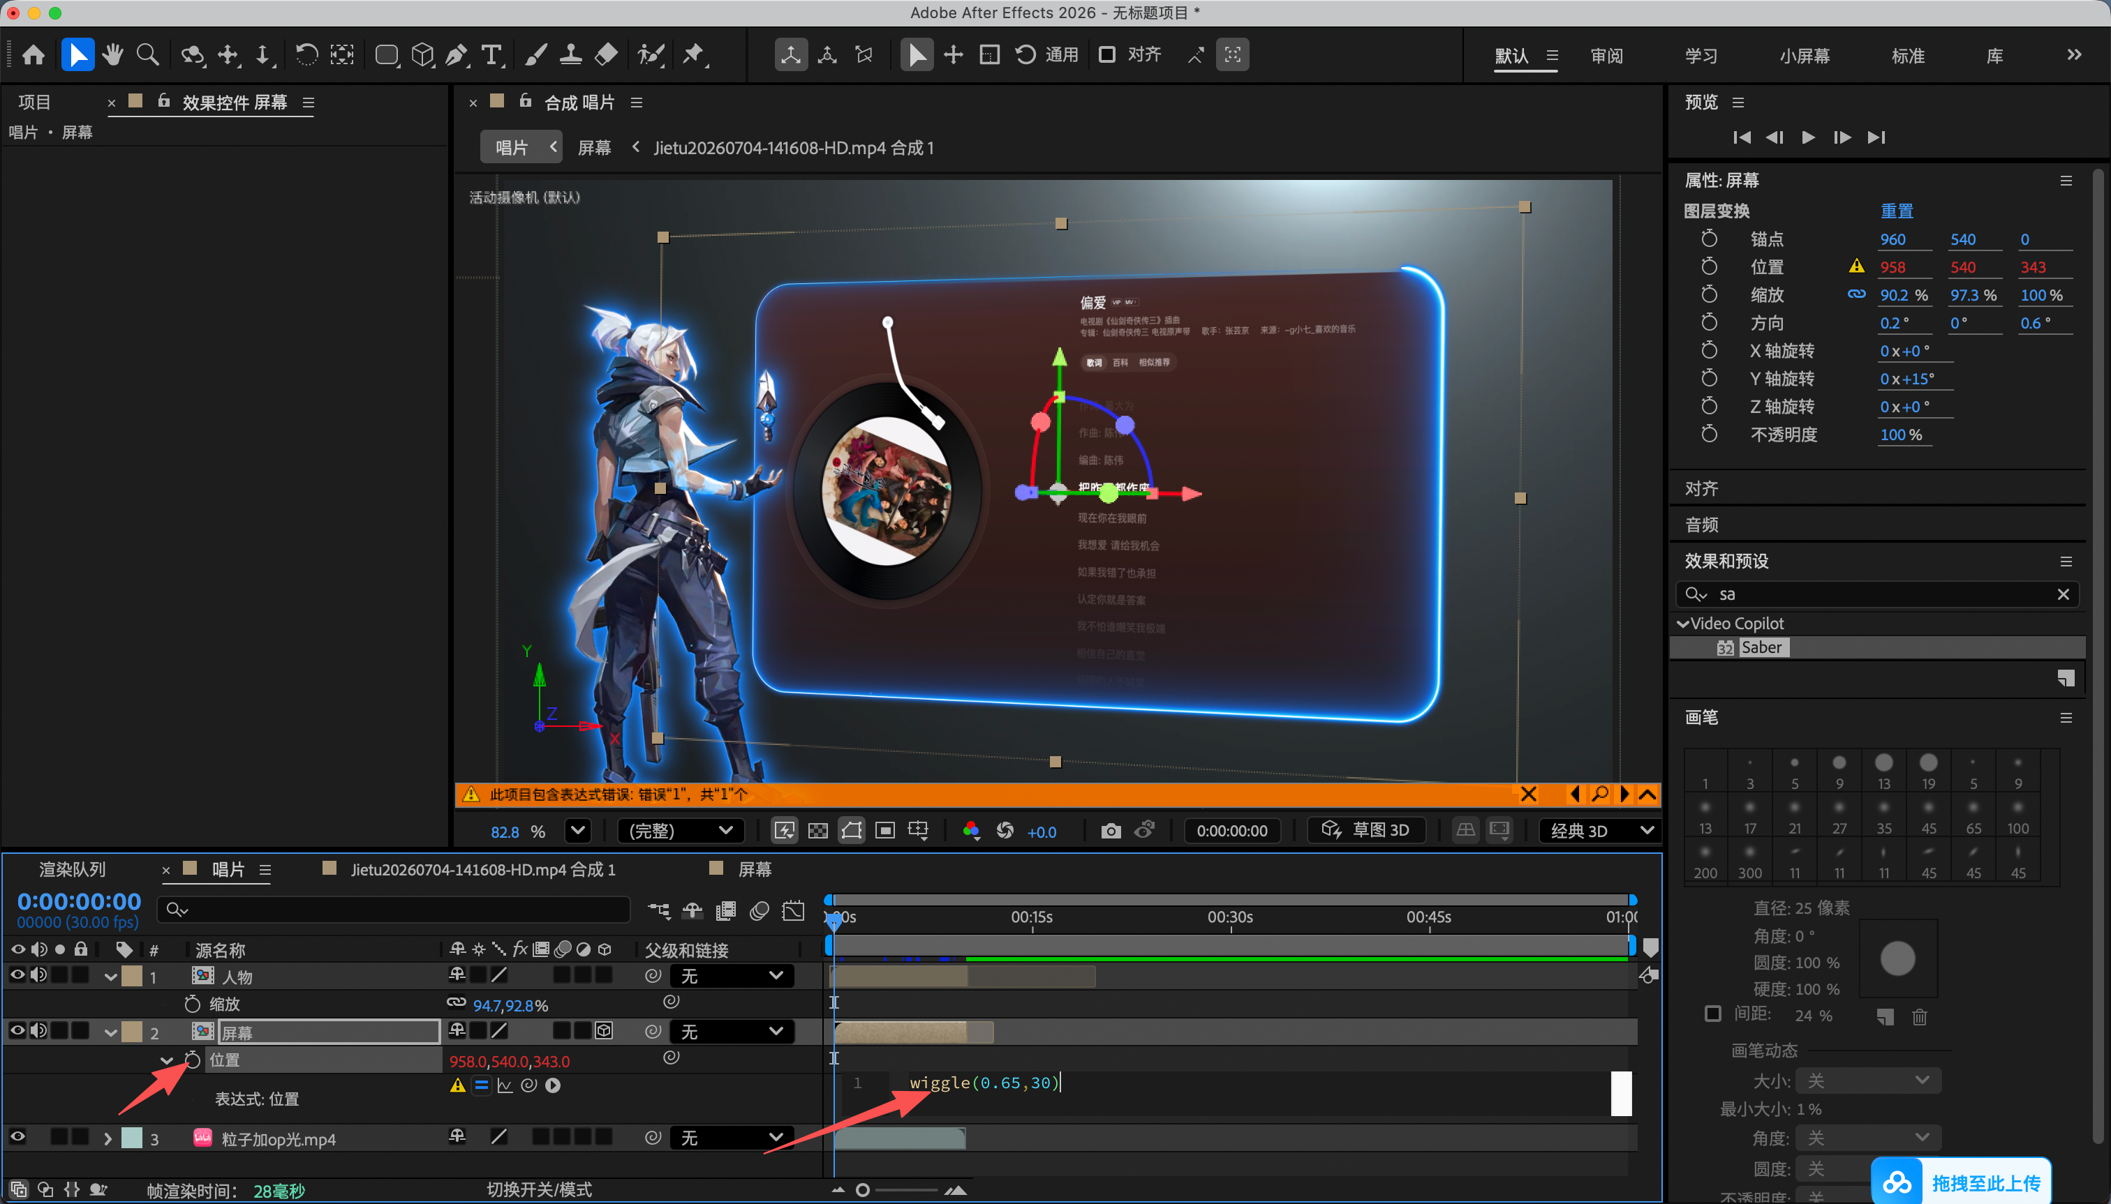Click the snapshot camera icon
This screenshot has width=2111, height=1204.
1111,830
